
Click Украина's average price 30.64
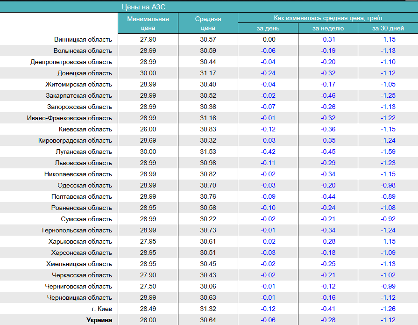pos(208,320)
